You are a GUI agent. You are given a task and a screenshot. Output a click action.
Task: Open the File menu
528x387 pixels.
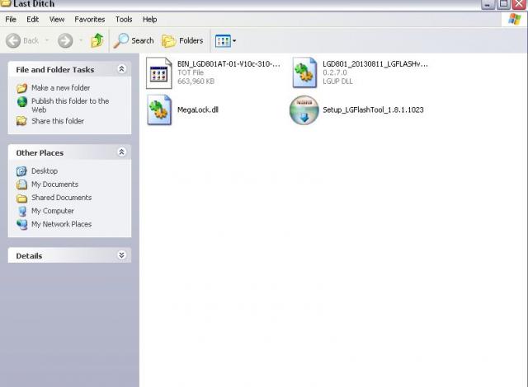point(11,19)
